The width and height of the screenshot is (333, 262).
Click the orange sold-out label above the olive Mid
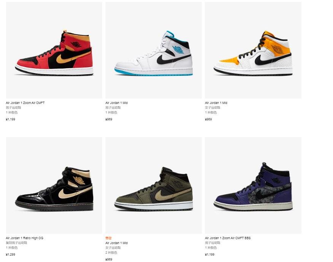pyautogui.click(x=108, y=238)
